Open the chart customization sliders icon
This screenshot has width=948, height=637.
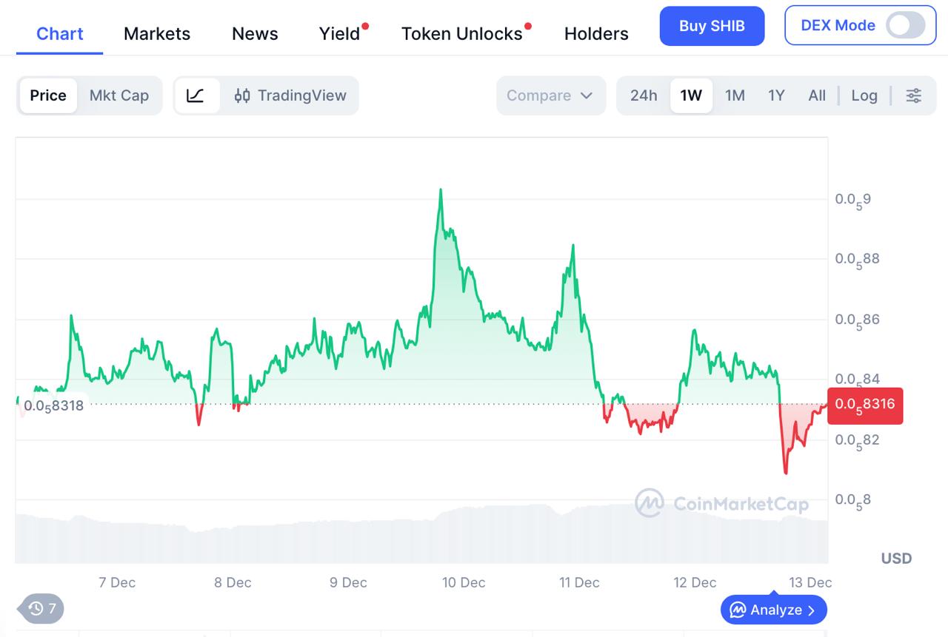pos(913,95)
